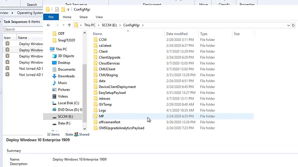
Task: Click Search button in ConfigMgr console ribbon
Action: pos(32,4)
